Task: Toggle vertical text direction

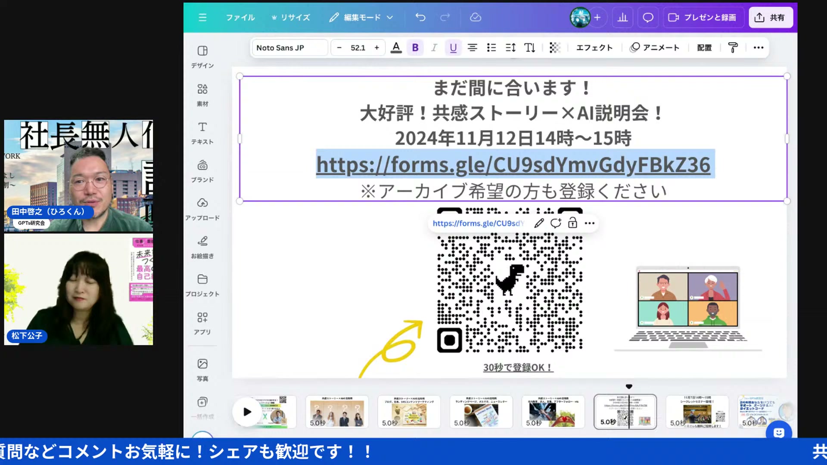Action: pyautogui.click(x=530, y=48)
